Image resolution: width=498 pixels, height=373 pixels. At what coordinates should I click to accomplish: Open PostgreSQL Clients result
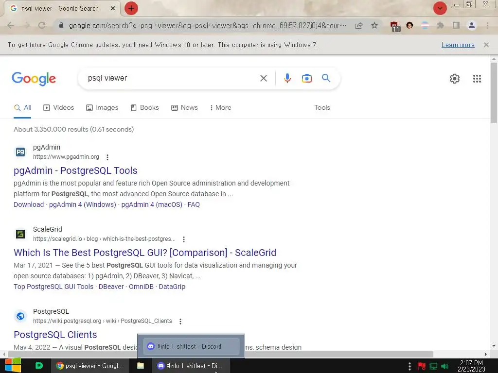(x=55, y=335)
